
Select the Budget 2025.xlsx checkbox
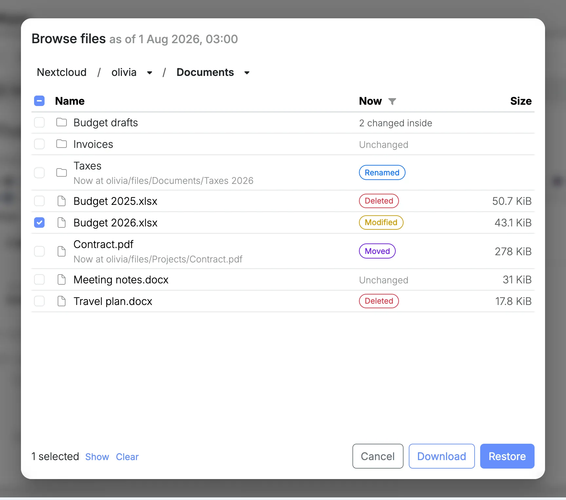point(39,201)
